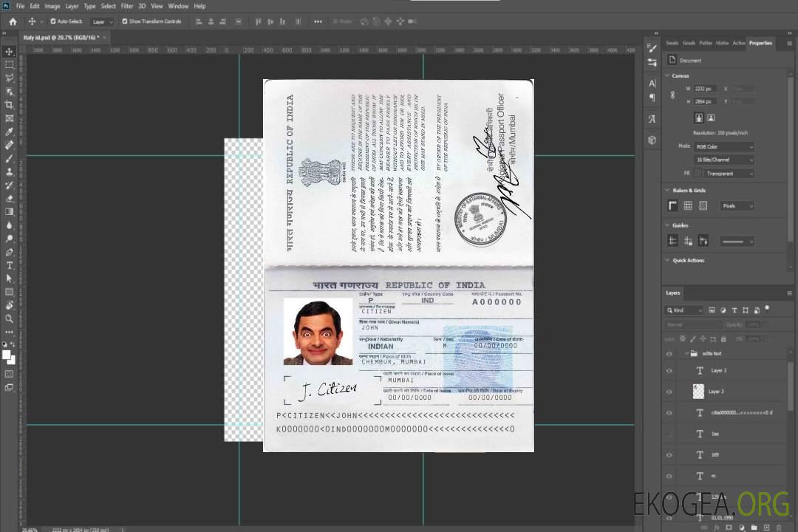The width and height of the screenshot is (798, 532).
Task: Toggle the layer filter on/off switch
Action: pos(768,308)
